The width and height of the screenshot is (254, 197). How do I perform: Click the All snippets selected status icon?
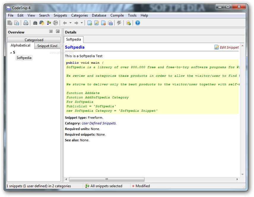pyautogui.click(x=87, y=186)
